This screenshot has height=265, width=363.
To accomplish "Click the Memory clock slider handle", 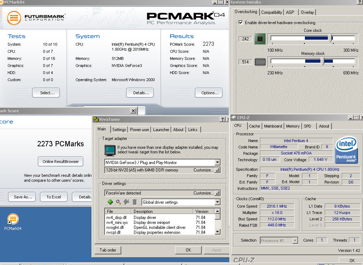I will click(x=322, y=61).
